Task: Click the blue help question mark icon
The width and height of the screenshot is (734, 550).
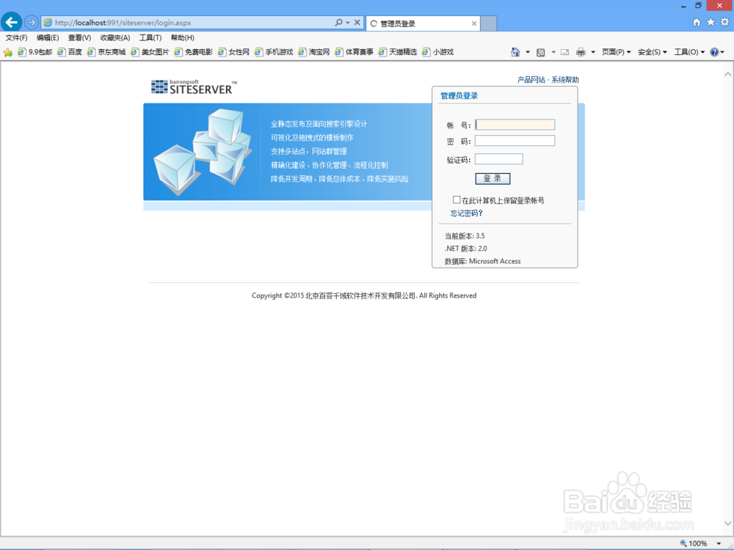Action: 714,51
